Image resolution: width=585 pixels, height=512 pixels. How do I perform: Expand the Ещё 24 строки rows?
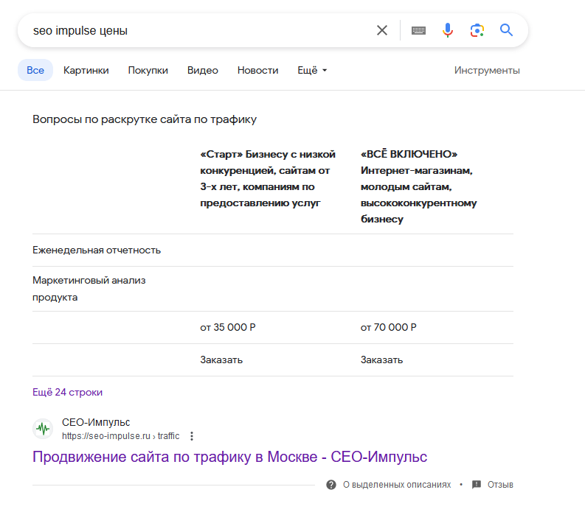point(67,392)
